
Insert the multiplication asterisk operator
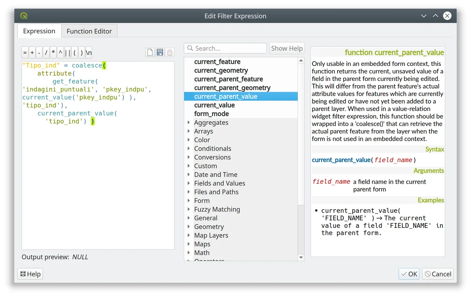[53, 53]
